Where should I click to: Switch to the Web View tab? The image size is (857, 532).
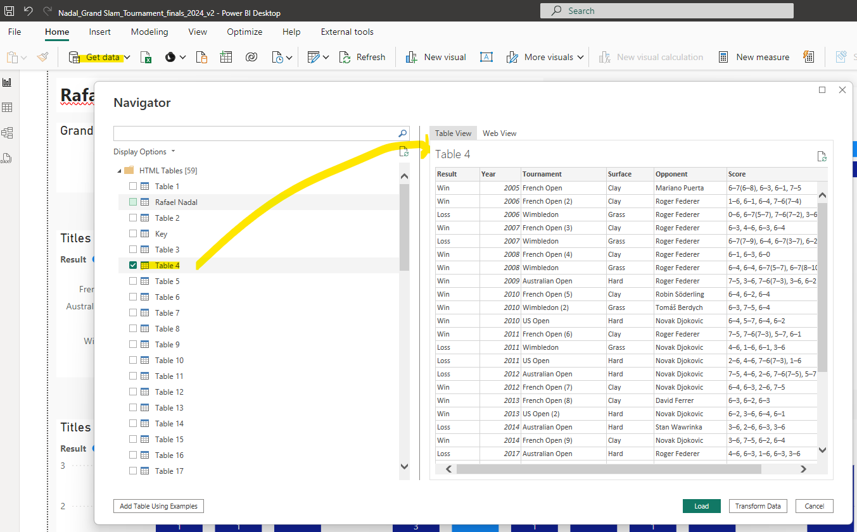click(500, 133)
